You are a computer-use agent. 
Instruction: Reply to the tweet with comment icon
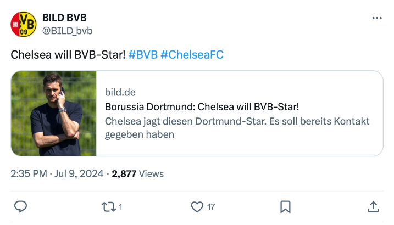pos(20,206)
